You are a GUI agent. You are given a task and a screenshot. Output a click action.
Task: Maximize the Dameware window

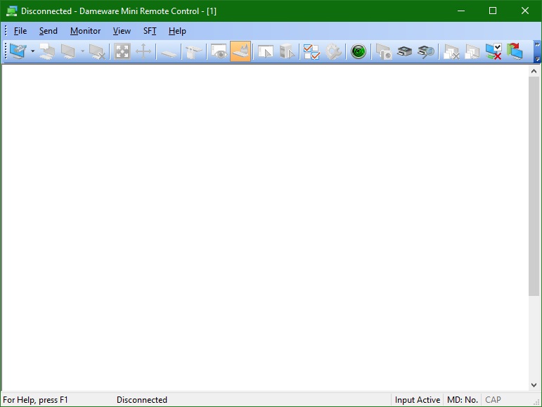click(493, 11)
